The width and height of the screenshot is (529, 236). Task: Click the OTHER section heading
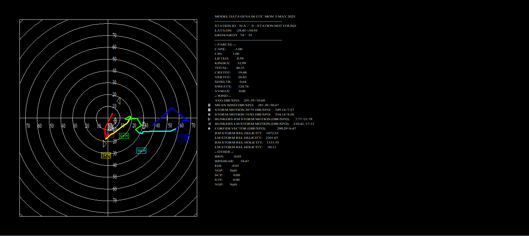click(224, 152)
